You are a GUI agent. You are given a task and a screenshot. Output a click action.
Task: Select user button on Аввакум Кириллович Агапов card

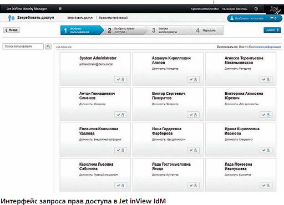click(193, 79)
